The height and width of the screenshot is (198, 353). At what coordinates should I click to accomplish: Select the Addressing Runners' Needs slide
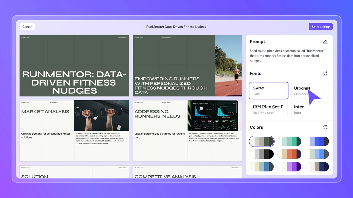[x=188, y=131]
